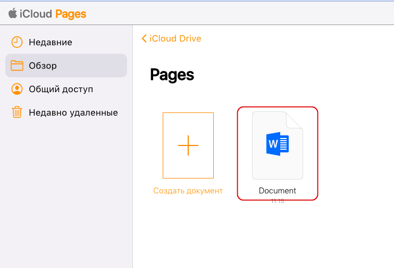Switch to the Обзор section

point(66,66)
